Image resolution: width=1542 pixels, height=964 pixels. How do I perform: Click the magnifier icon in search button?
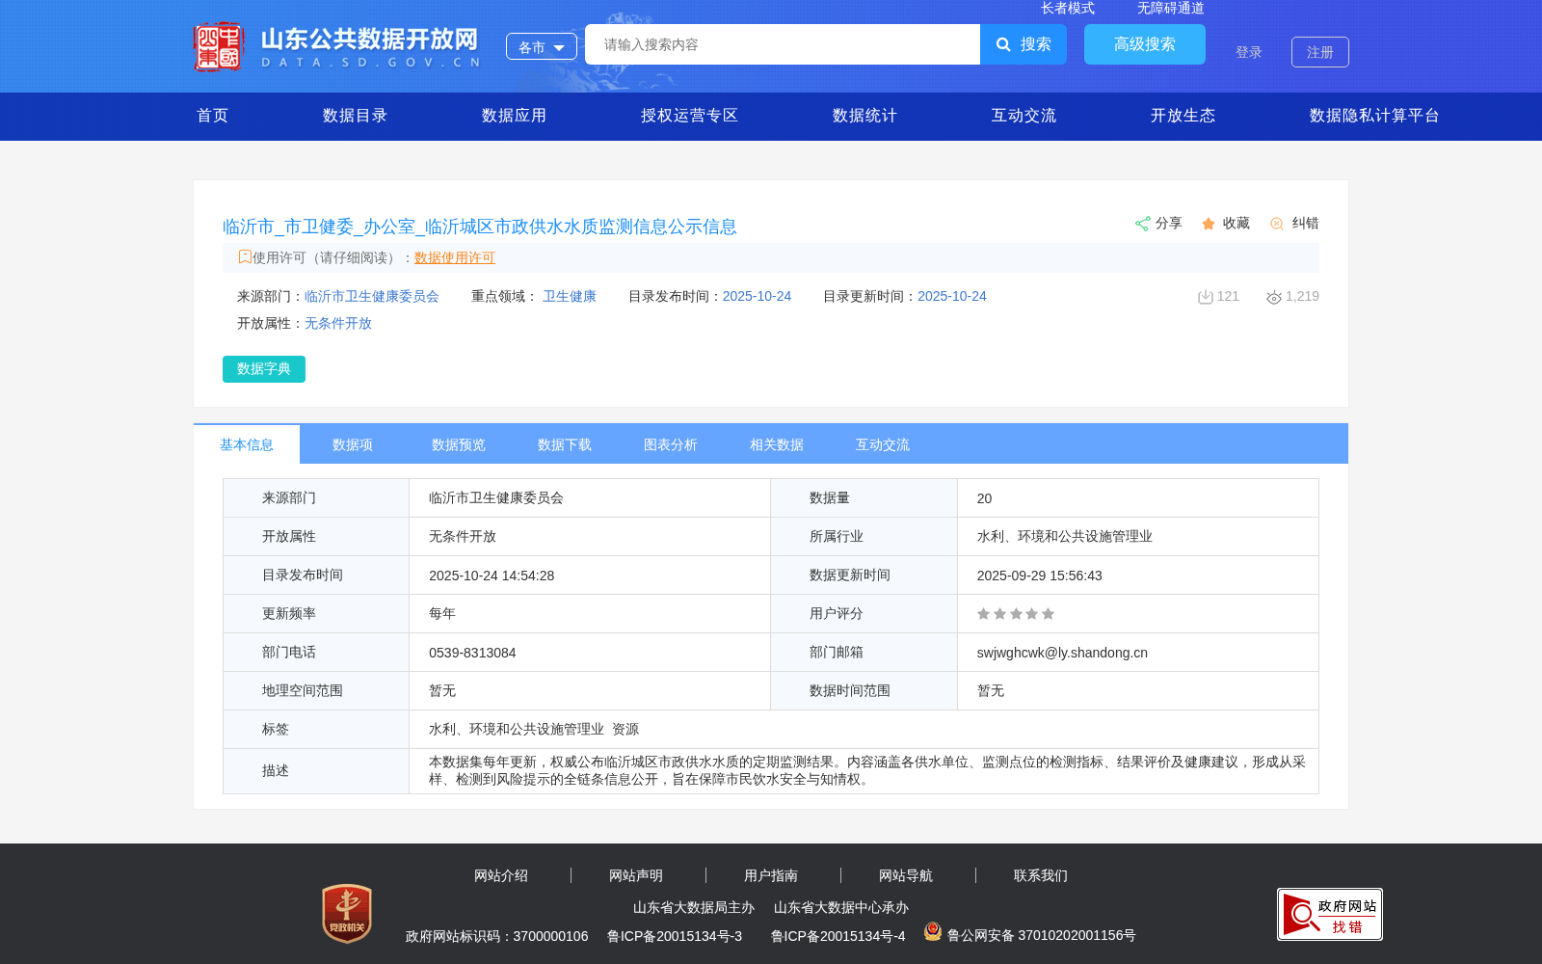[1003, 44]
